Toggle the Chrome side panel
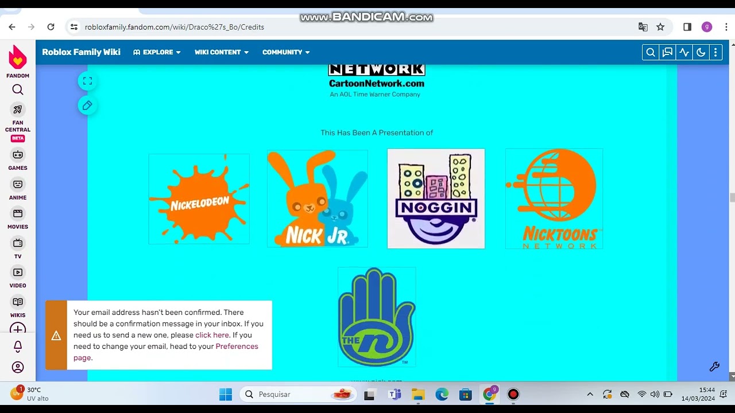The height and width of the screenshot is (413, 735). 687,27
